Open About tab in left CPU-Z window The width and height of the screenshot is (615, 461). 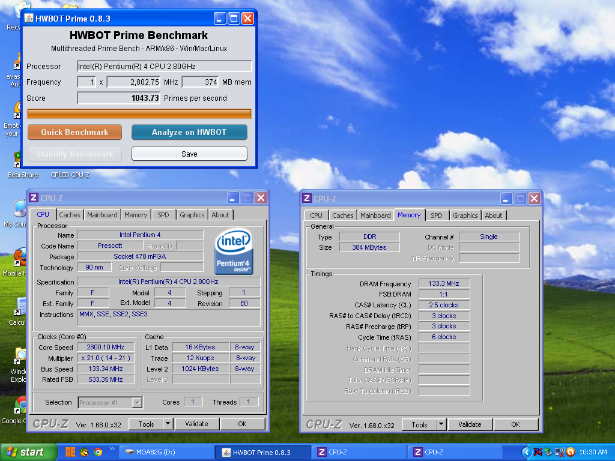220,215
